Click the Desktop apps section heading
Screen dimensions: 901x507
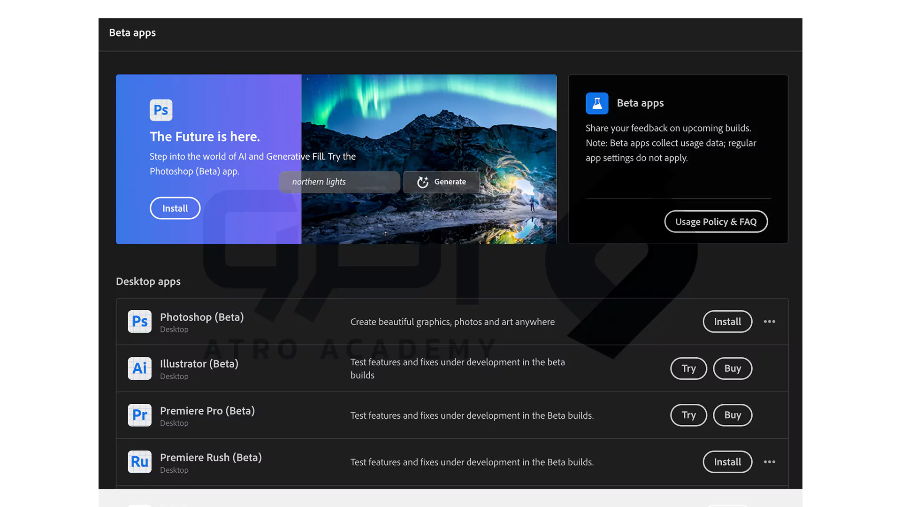(x=148, y=282)
